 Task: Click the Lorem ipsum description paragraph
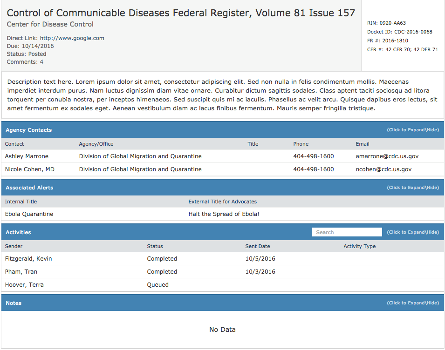tap(223, 95)
